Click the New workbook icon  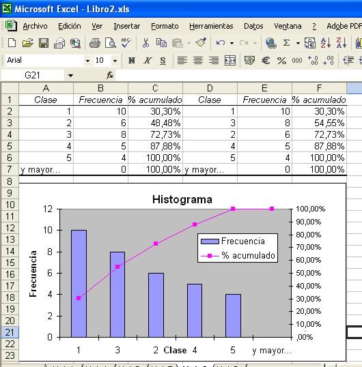(x=12, y=43)
